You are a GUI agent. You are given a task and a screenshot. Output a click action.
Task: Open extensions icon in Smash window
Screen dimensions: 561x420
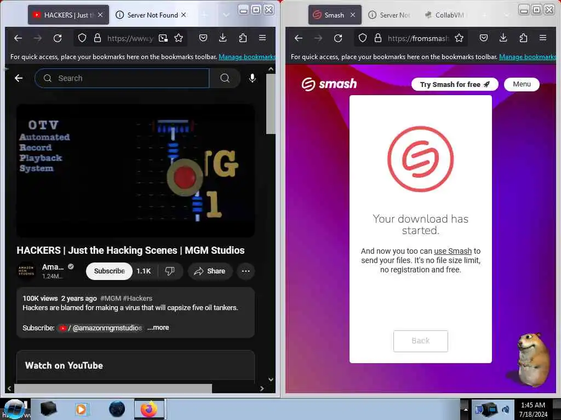(x=523, y=38)
